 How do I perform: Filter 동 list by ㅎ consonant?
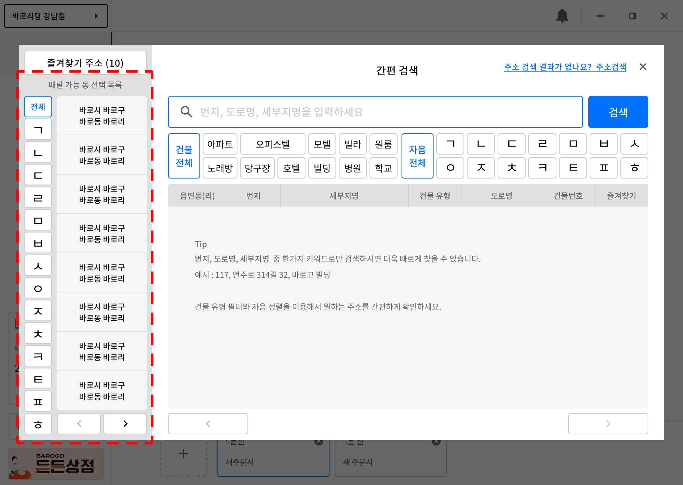pos(38,424)
